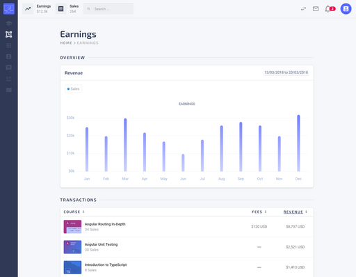
Task: Click the $1,413 USD revenue value
Action: (x=296, y=267)
